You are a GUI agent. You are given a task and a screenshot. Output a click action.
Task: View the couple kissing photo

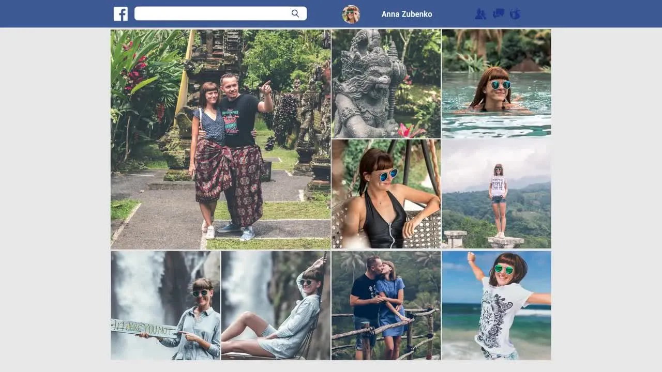[x=386, y=305]
